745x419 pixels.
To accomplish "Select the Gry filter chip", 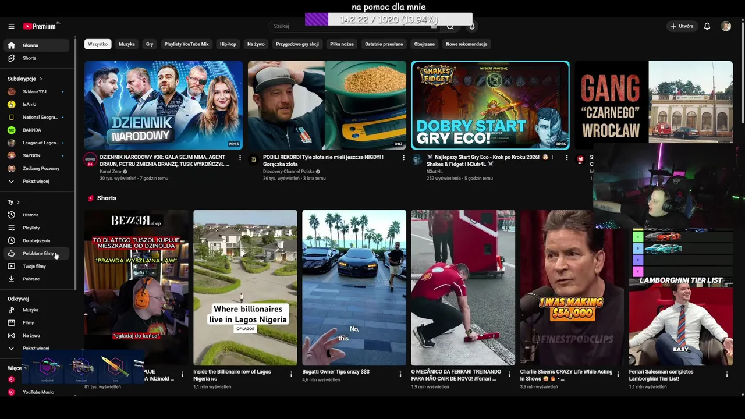I will [150, 44].
